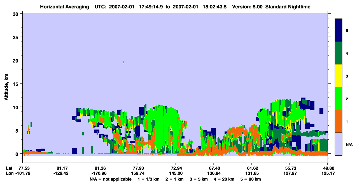The height and width of the screenshot is (187, 364).
Task: Click the y-axis tick label 15
Action: coord(16,84)
